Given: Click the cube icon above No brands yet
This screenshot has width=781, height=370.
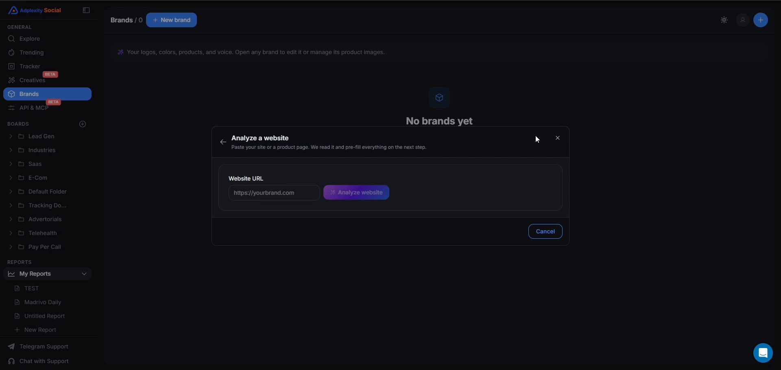Looking at the screenshot, I should click(x=439, y=98).
